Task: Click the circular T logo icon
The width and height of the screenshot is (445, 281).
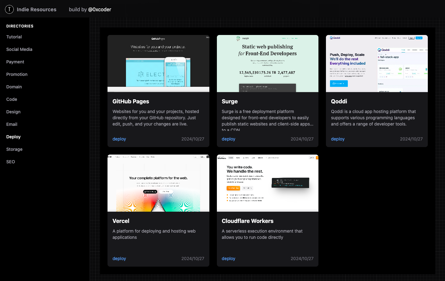Action: tap(9, 9)
